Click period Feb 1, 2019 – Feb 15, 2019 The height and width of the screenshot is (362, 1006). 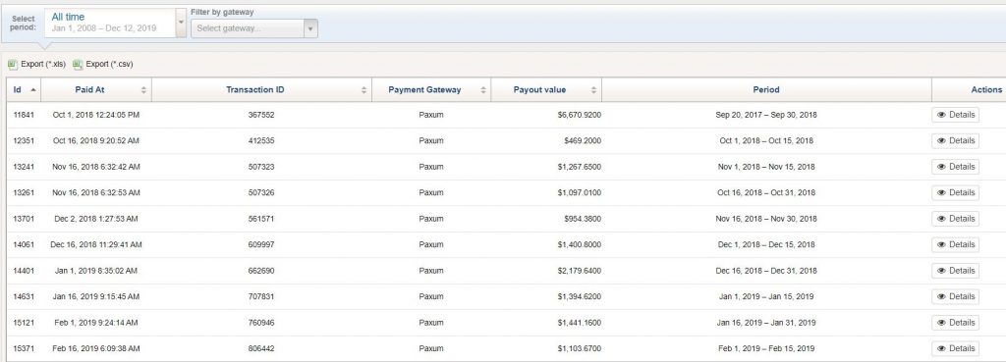pos(766,348)
